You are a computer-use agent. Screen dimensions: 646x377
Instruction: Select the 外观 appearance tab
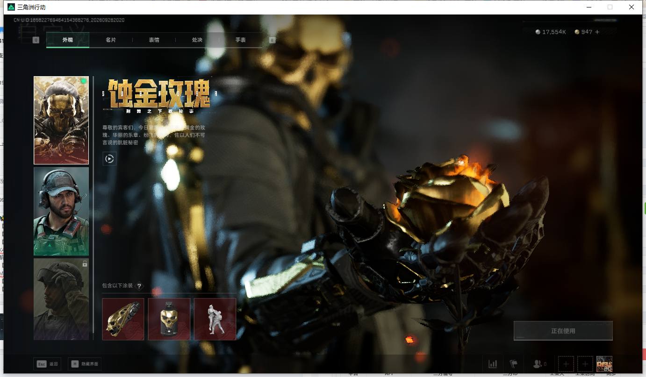68,40
